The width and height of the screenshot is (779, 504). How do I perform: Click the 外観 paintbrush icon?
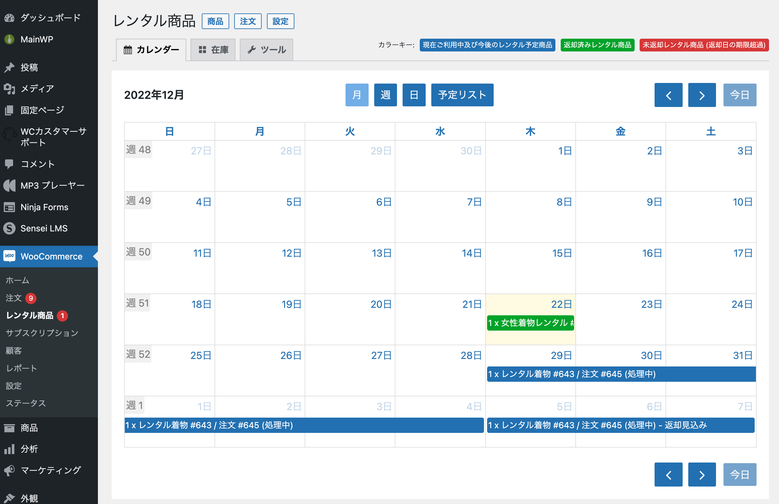coord(9,498)
